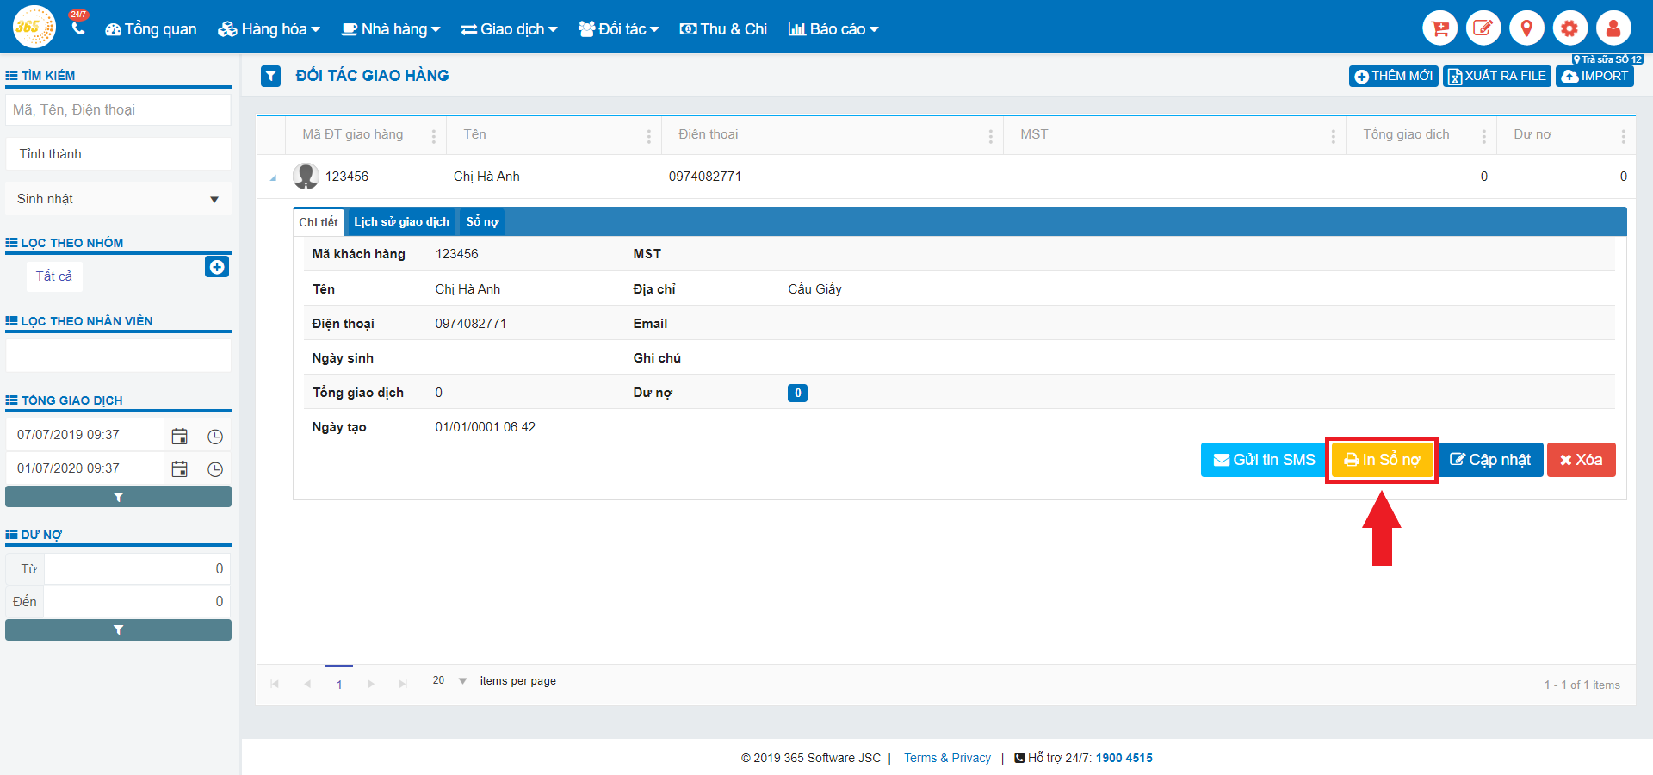This screenshot has height=775, width=1653.
Task: Click the Xóa delete button
Action: pyautogui.click(x=1581, y=460)
